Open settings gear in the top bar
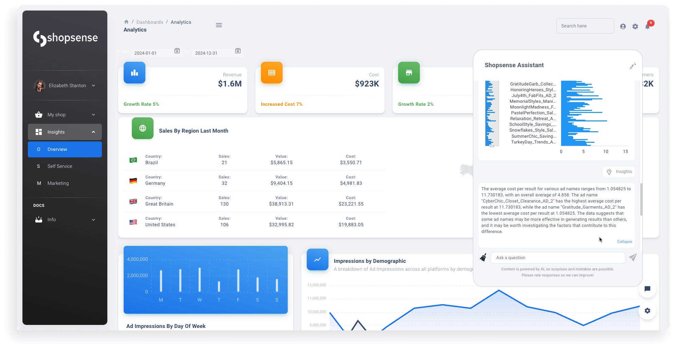 (635, 26)
